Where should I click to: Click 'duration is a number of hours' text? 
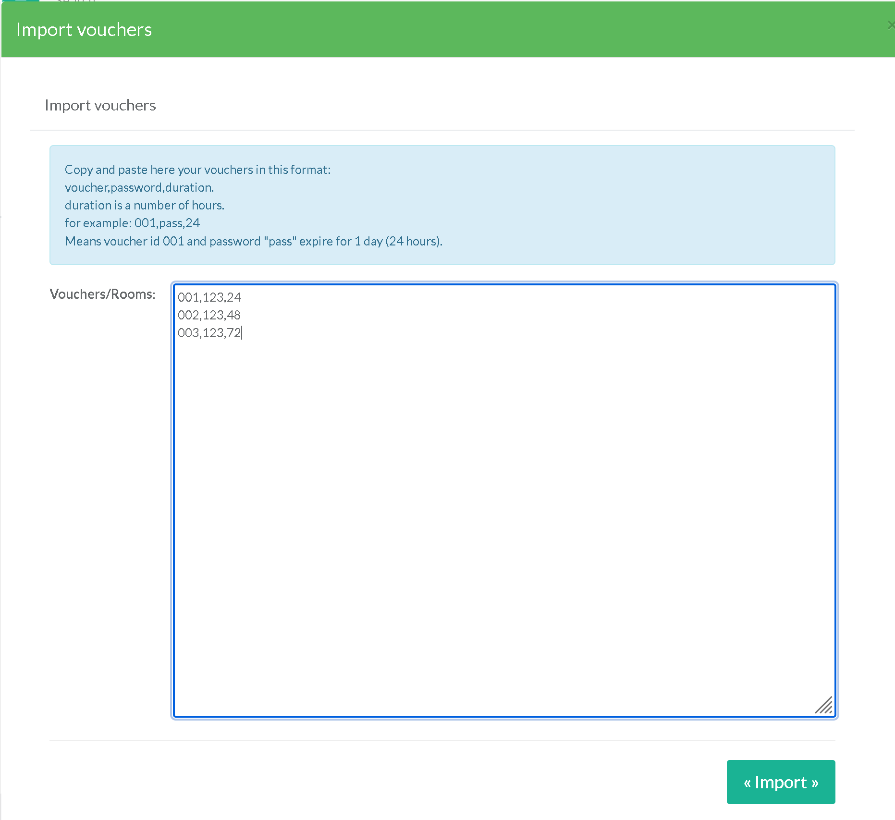(145, 205)
